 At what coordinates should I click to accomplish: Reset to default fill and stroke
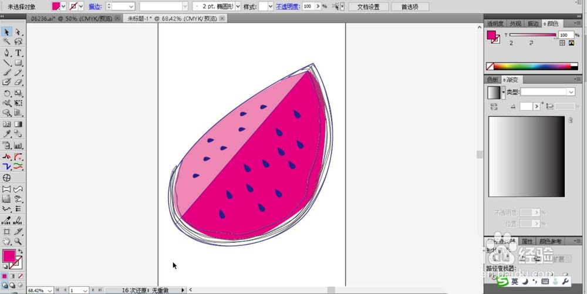[x=5, y=267]
